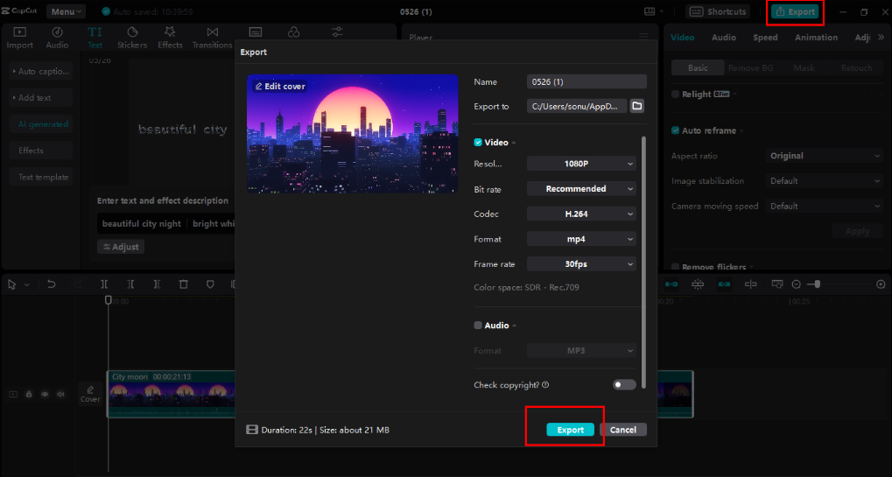
Task: Open the Video properties tab
Action: tap(682, 38)
